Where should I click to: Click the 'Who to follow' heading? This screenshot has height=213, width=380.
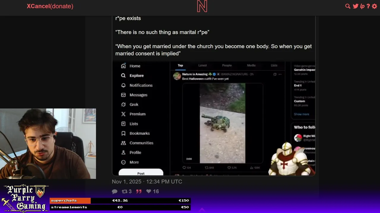coord(304,127)
